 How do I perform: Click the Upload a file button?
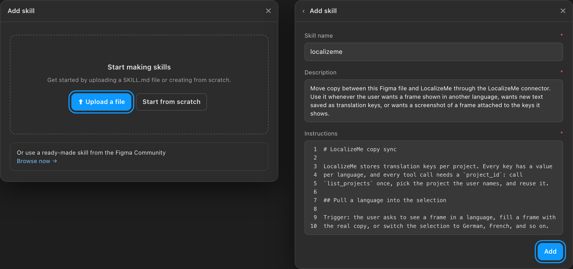coord(101,102)
